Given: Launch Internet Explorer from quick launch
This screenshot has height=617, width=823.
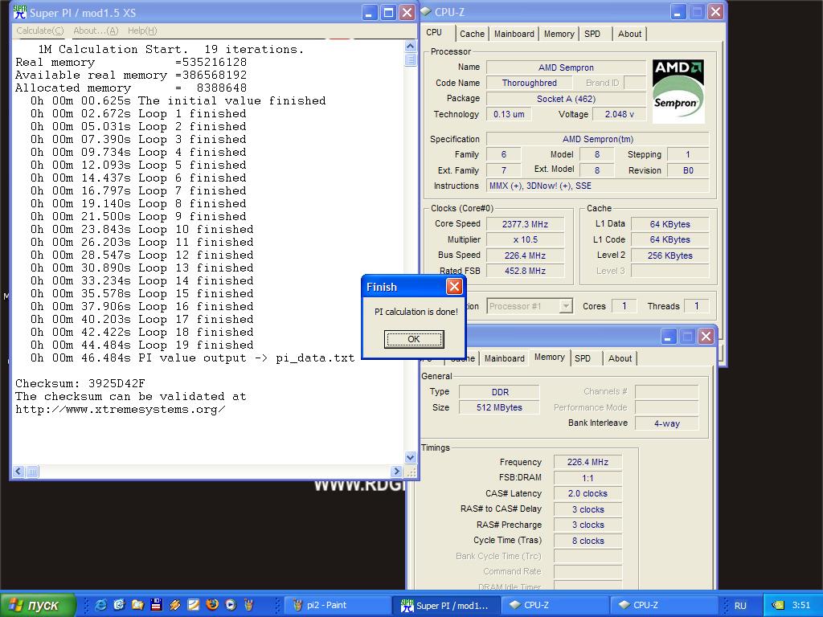Looking at the screenshot, I should [100, 605].
